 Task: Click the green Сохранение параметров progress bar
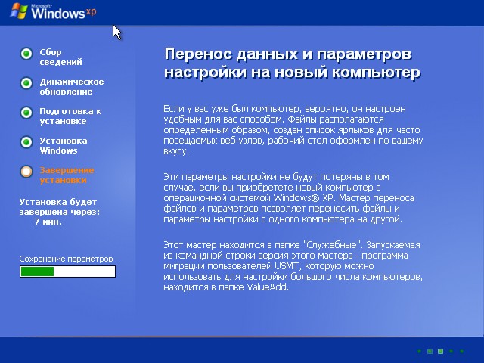tap(67, 271)
